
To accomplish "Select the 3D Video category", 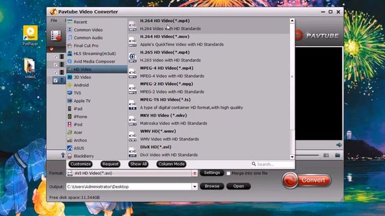I will [x=97, y=77].
